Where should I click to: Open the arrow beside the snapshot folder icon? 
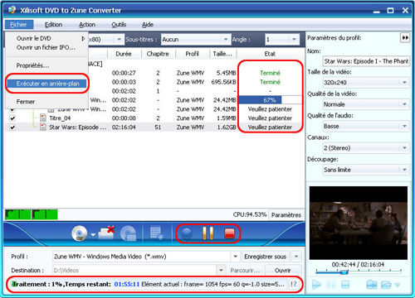point(398,285)
